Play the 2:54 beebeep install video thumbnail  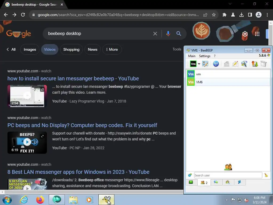pos(27,96)
